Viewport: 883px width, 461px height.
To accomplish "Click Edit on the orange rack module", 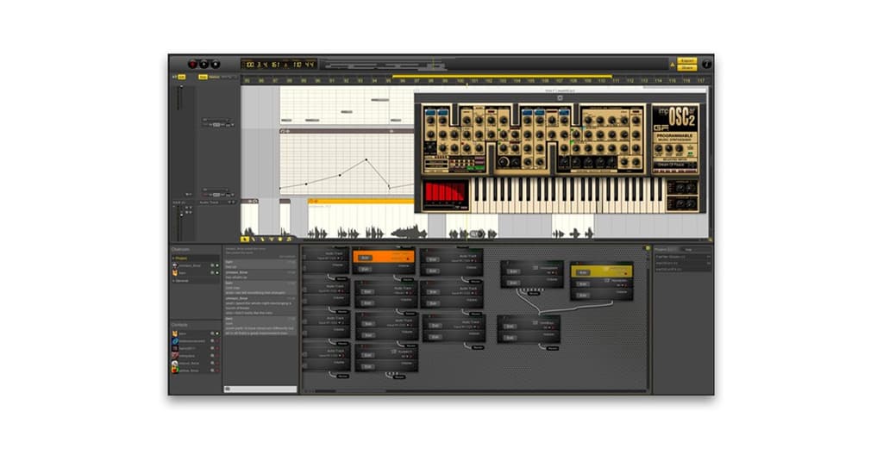I will [365, 258].
